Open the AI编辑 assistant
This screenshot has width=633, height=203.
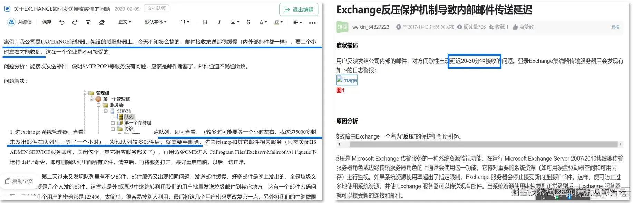coord(20,22)
